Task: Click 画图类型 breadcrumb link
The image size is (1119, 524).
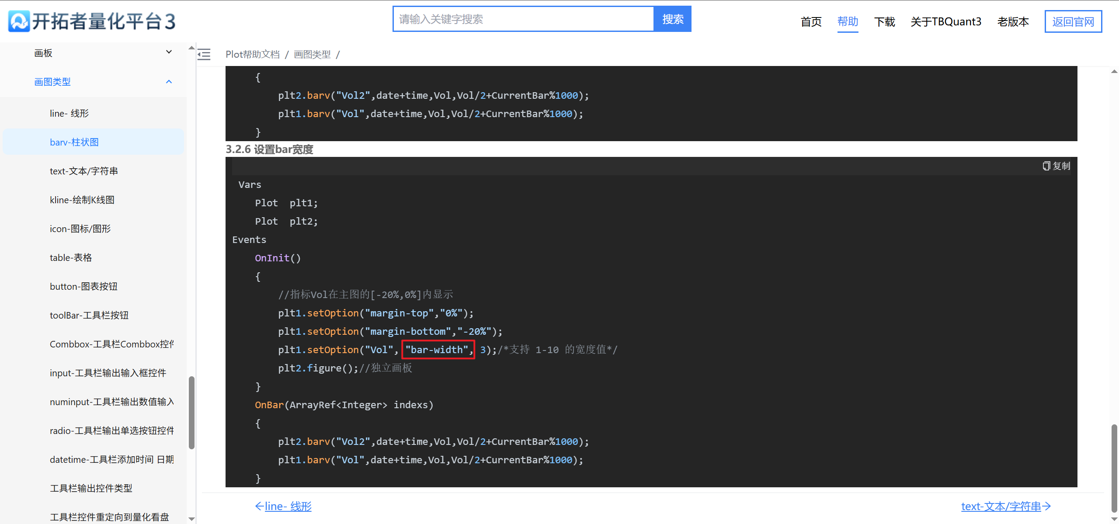Action: pos(312,55)
